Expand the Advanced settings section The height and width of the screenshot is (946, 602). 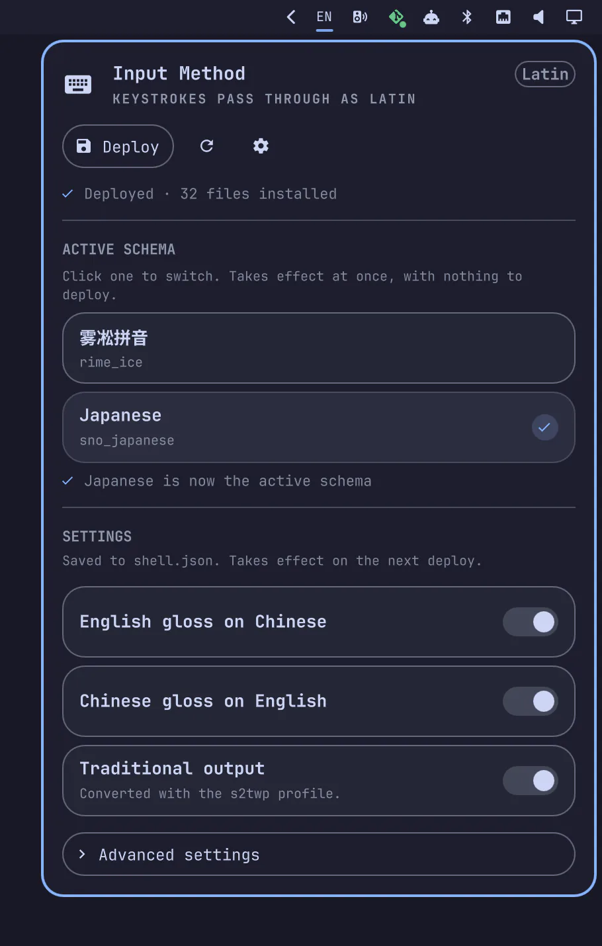[x=319, y=854]
